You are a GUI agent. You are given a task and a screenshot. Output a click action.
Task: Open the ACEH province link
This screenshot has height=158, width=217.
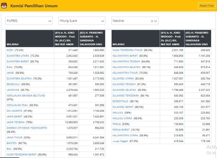(10, 50)
